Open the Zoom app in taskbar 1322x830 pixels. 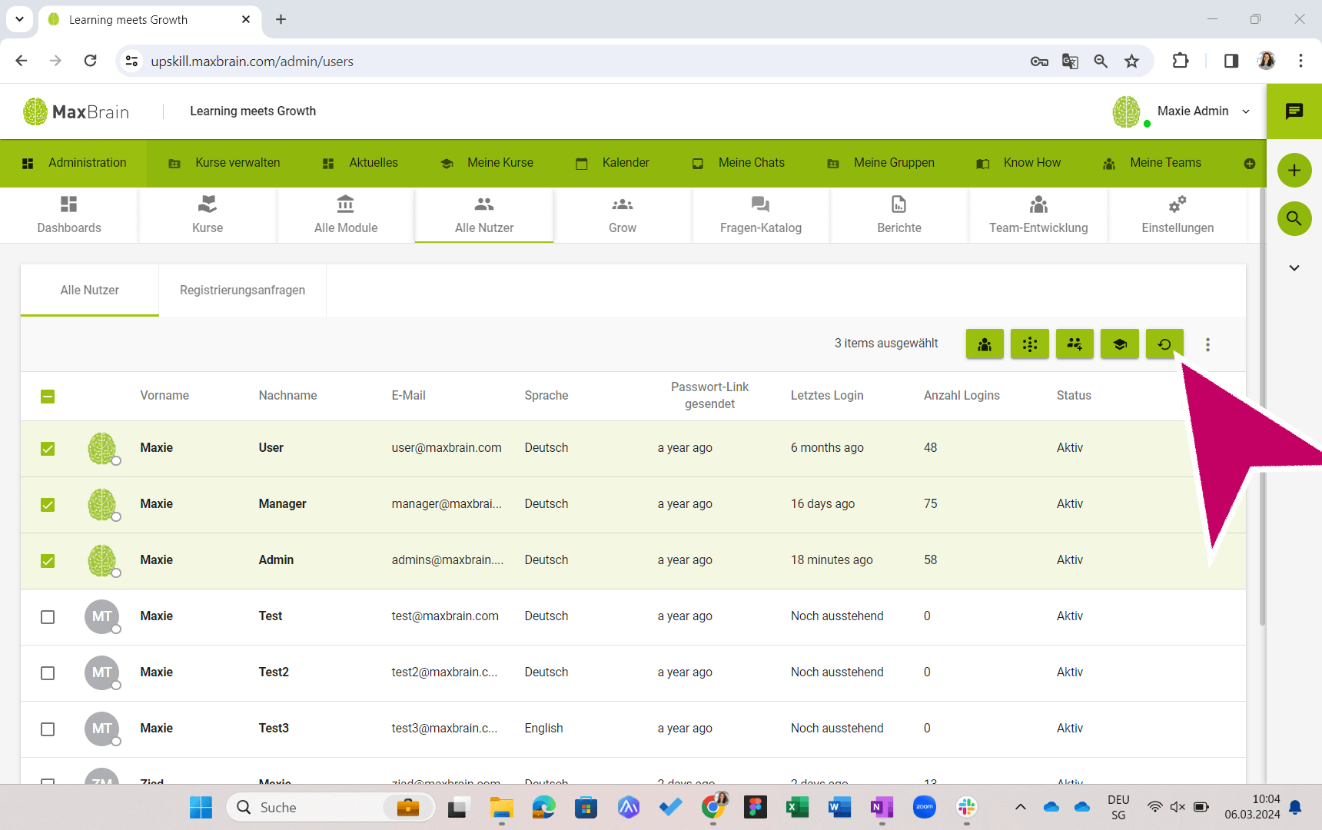(x=925, y=807)
